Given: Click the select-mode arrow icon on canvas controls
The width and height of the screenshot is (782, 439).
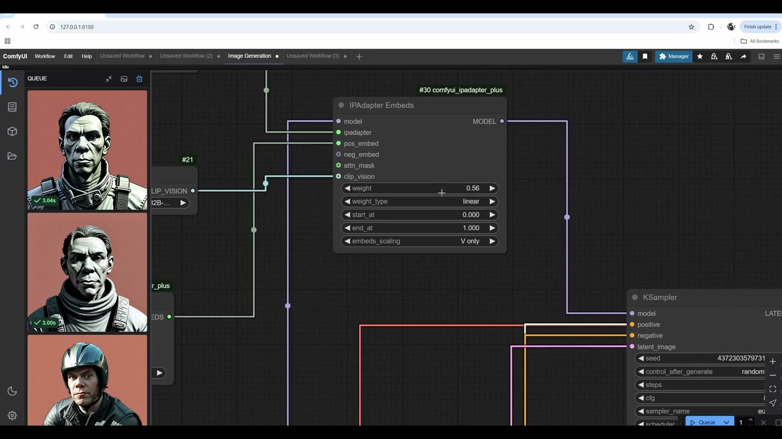Looking at the screenshot, I should (773, 403).
